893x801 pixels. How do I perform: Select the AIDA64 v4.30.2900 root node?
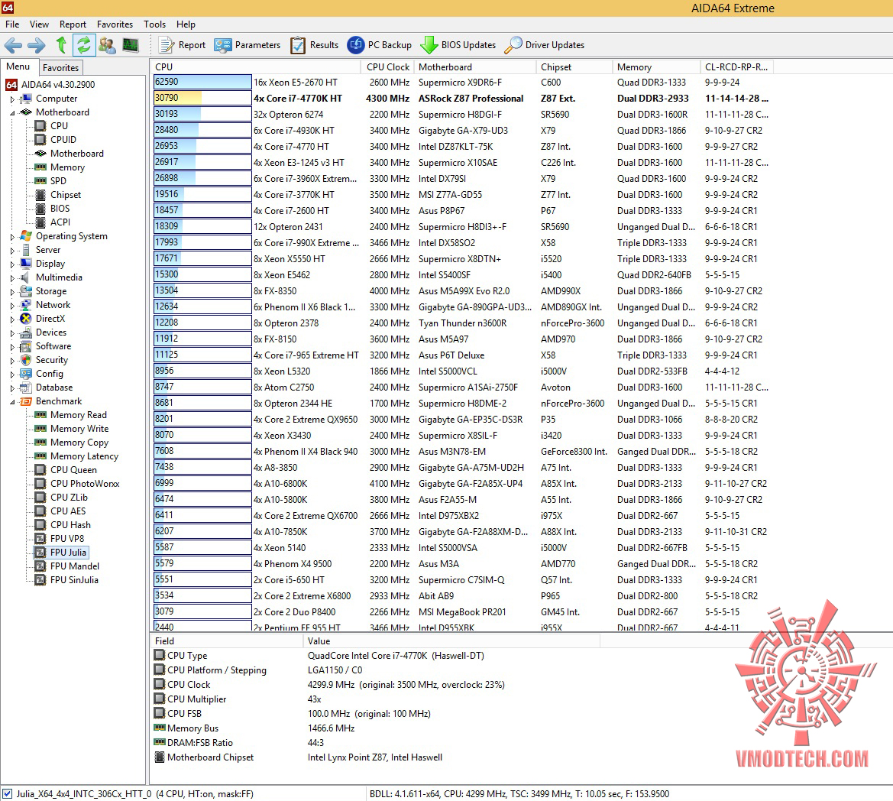(x=58, y=84)
